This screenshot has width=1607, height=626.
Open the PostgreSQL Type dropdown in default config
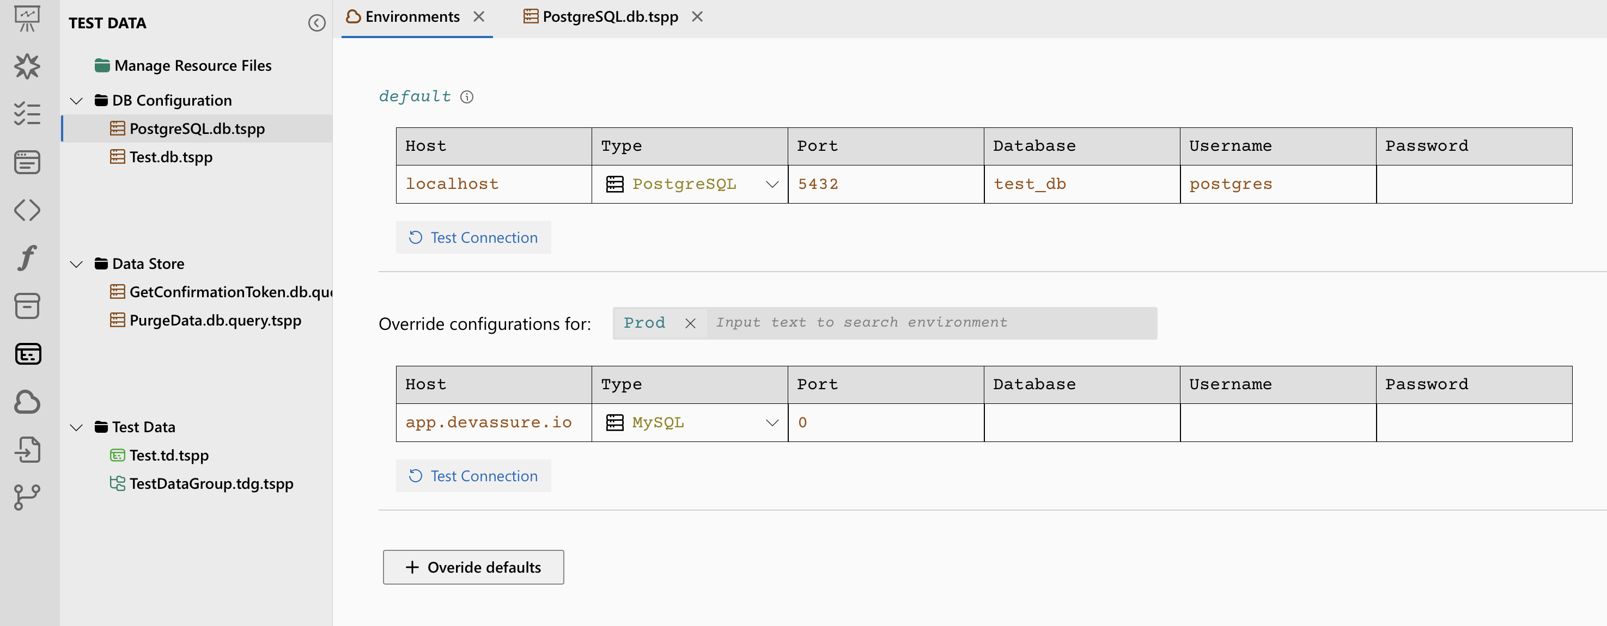[x=773, y=184]
